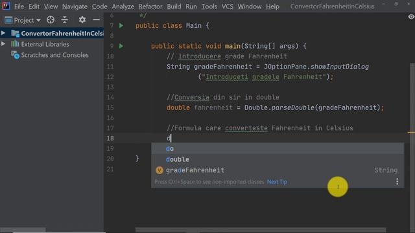415x233 pixels.
Task: Hide the Project panel with minus icon
Action: pos(97,20)
